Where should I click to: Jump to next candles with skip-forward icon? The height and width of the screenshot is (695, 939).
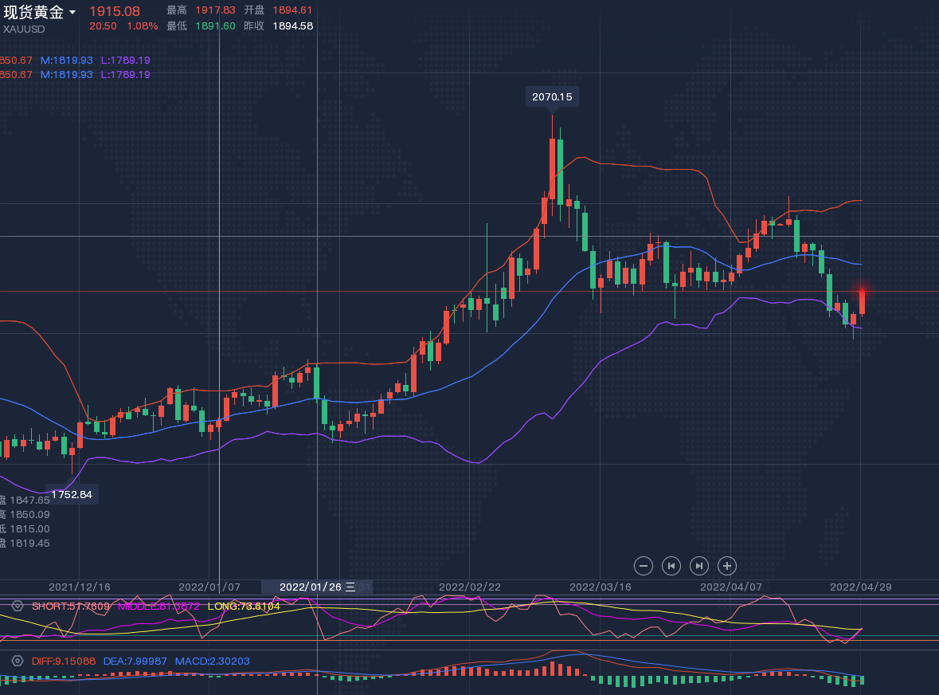click(698, 566)
